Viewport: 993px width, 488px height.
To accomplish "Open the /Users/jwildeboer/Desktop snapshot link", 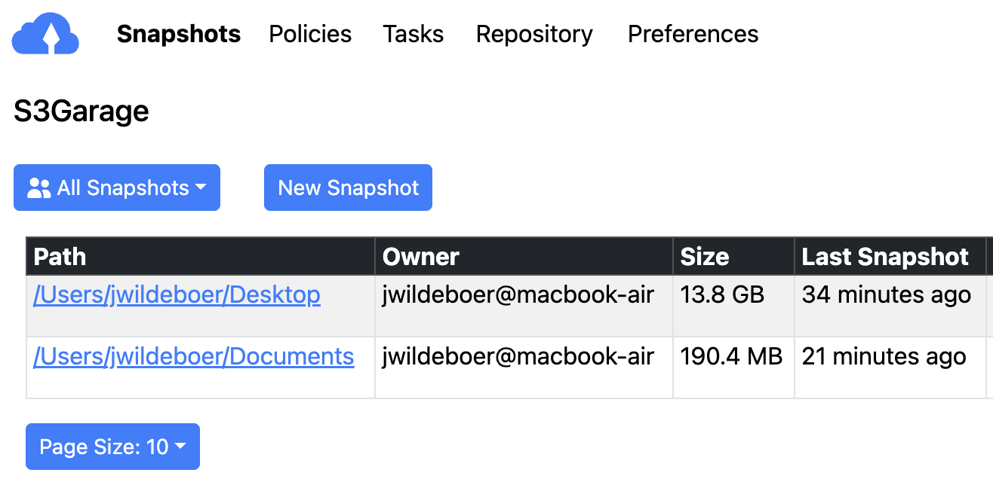I will pos(177,294).
